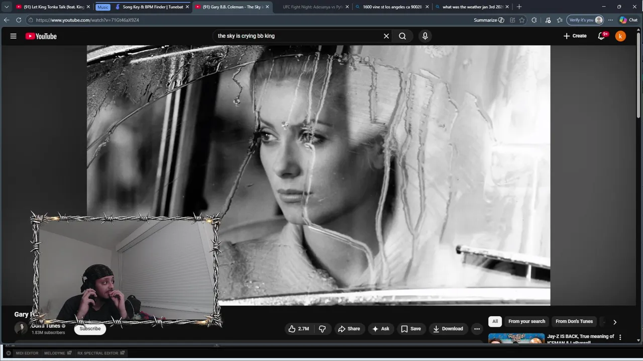Click Summarize in address bar
This screenshot has height=361, width=643.
click(489, 20)
